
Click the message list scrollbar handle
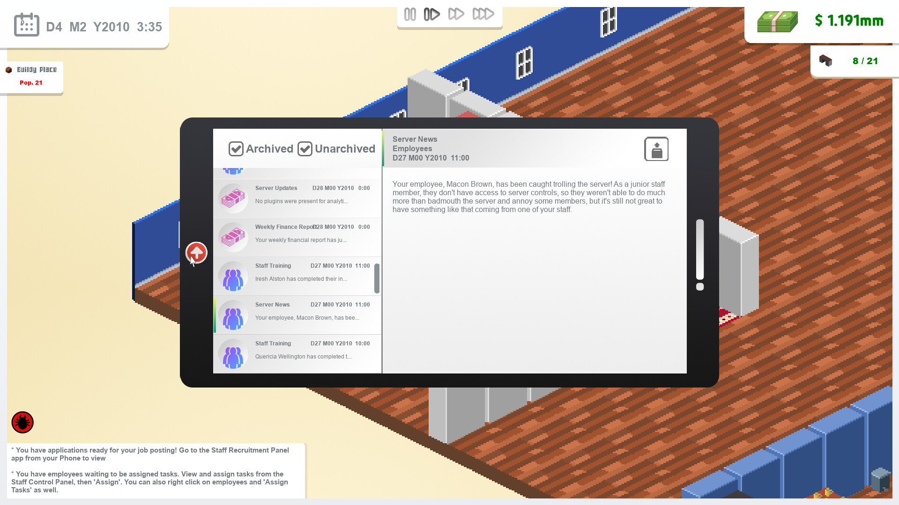point(377,278)
